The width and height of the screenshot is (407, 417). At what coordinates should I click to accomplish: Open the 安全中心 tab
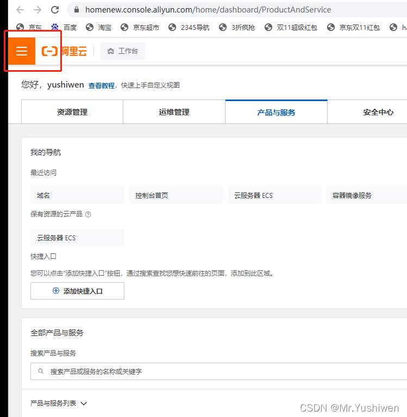pos(378,112)
